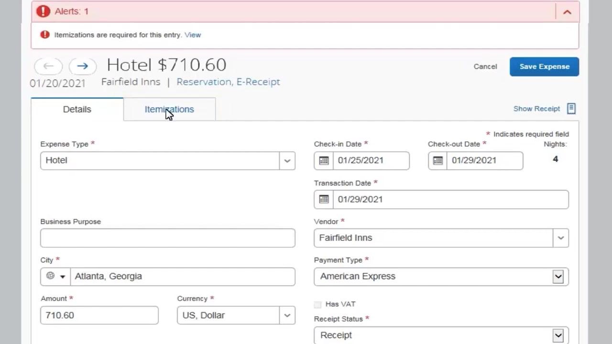Toggle the Has VAT checkbox
612x344 pixels.
point(318,304)
